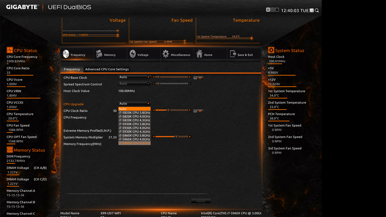Viewport: 386px width, 217px height.
Task: Click the Apply button
Action: click(x=201, y=201)
